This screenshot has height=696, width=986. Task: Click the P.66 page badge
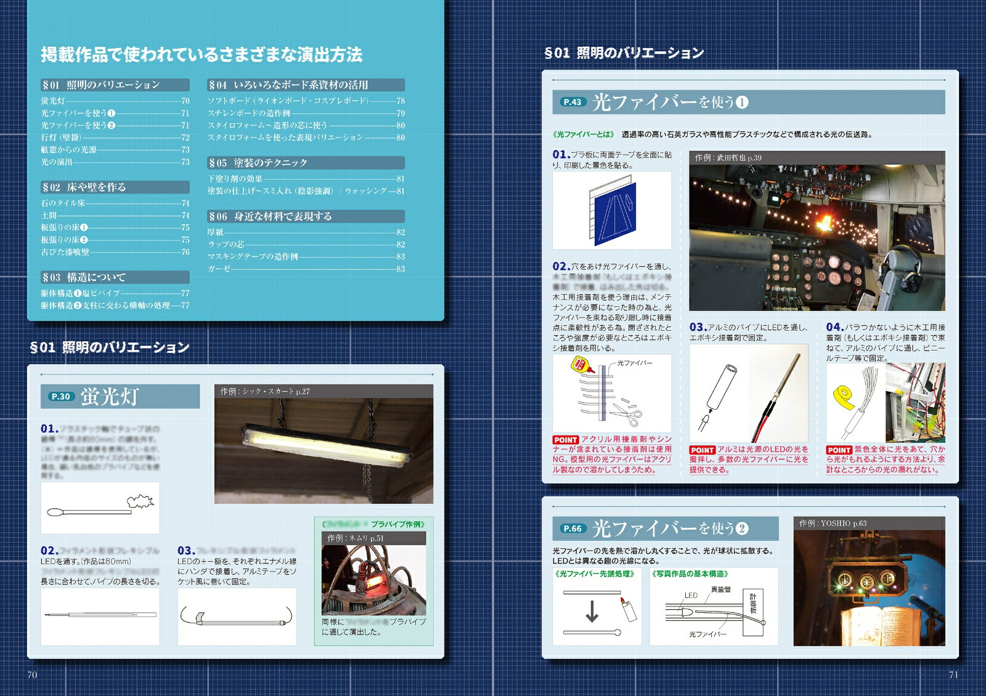572,528
